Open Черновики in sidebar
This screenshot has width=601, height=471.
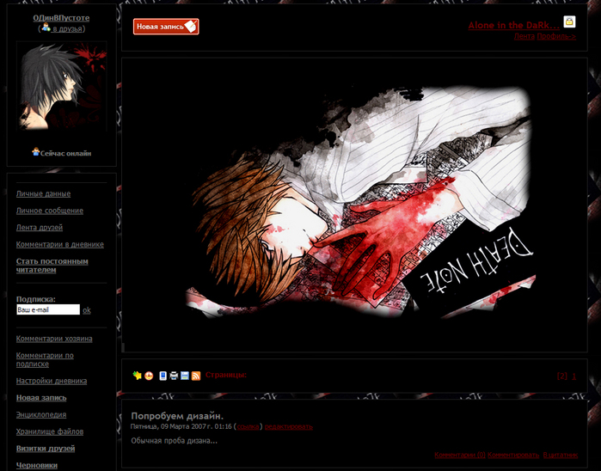coord(37,465)
